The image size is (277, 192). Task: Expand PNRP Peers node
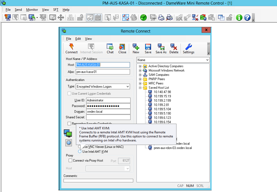tap(140, 79)
